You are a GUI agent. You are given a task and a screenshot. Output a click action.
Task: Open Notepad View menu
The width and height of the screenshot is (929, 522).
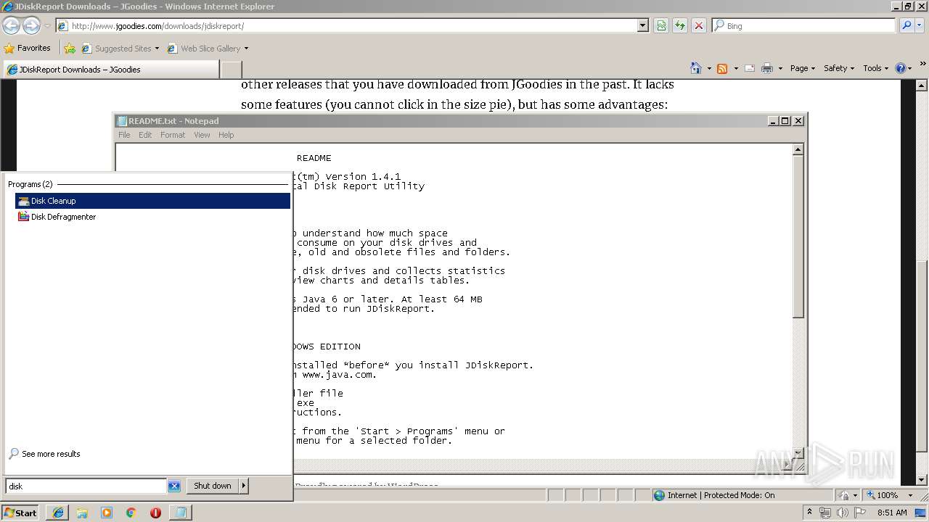[x=202, y=135]
